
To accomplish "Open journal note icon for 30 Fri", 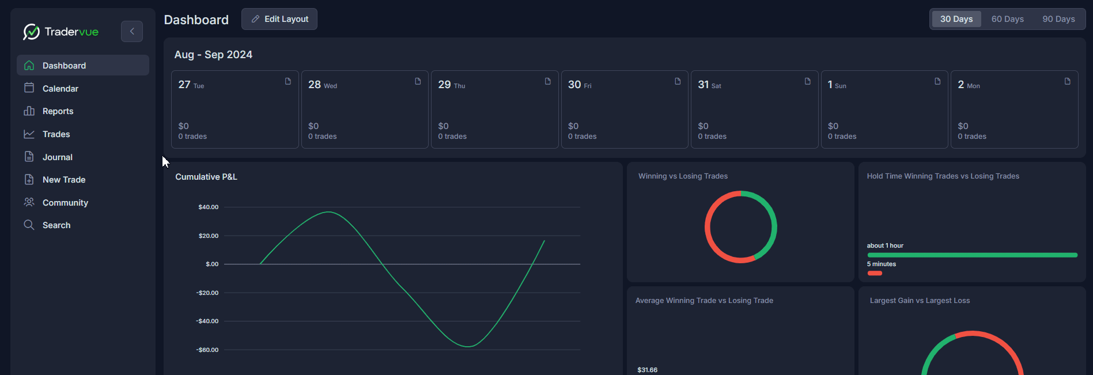I will click(x=678, y=81).
